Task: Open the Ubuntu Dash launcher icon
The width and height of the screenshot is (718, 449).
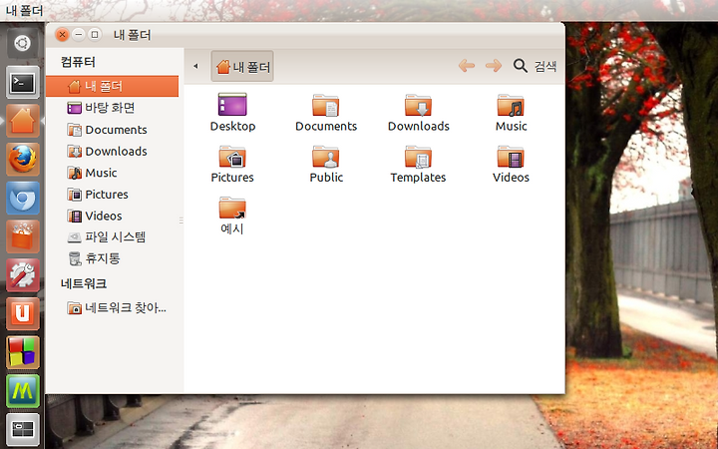Action: (x=22, y=44)
